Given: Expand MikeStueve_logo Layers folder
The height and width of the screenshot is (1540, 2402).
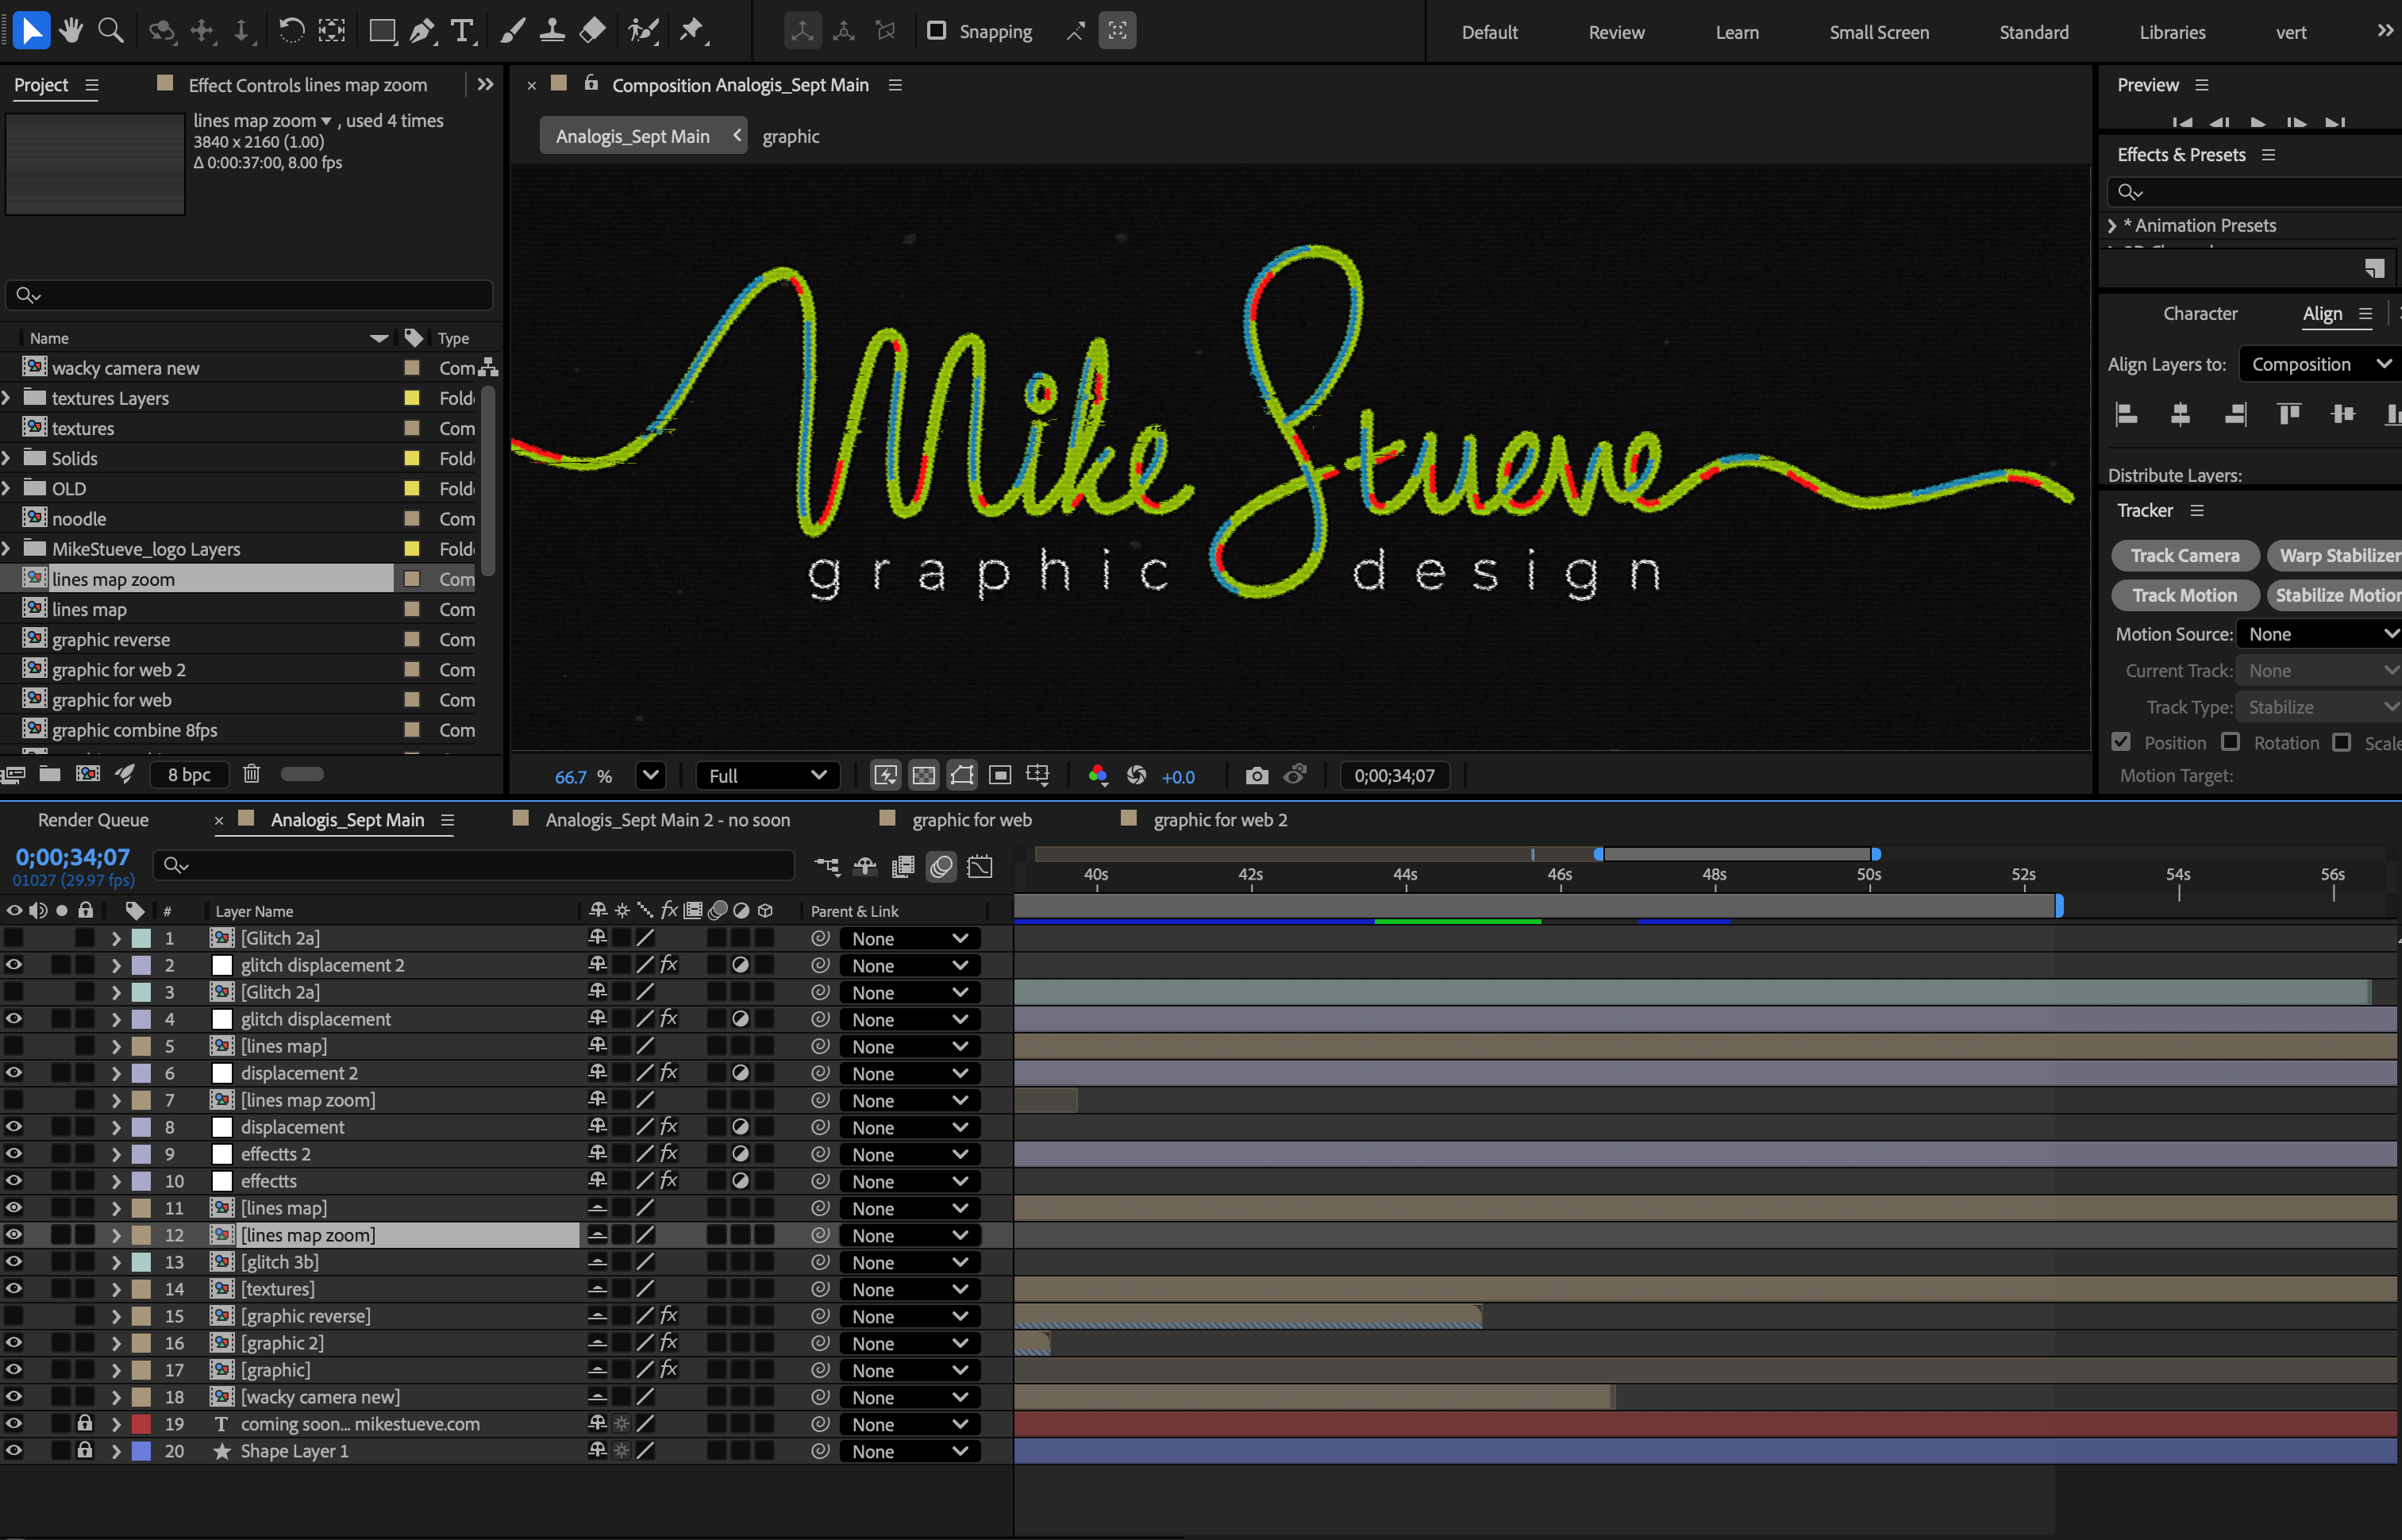Looking at the screenshot, I should point(7,549).
